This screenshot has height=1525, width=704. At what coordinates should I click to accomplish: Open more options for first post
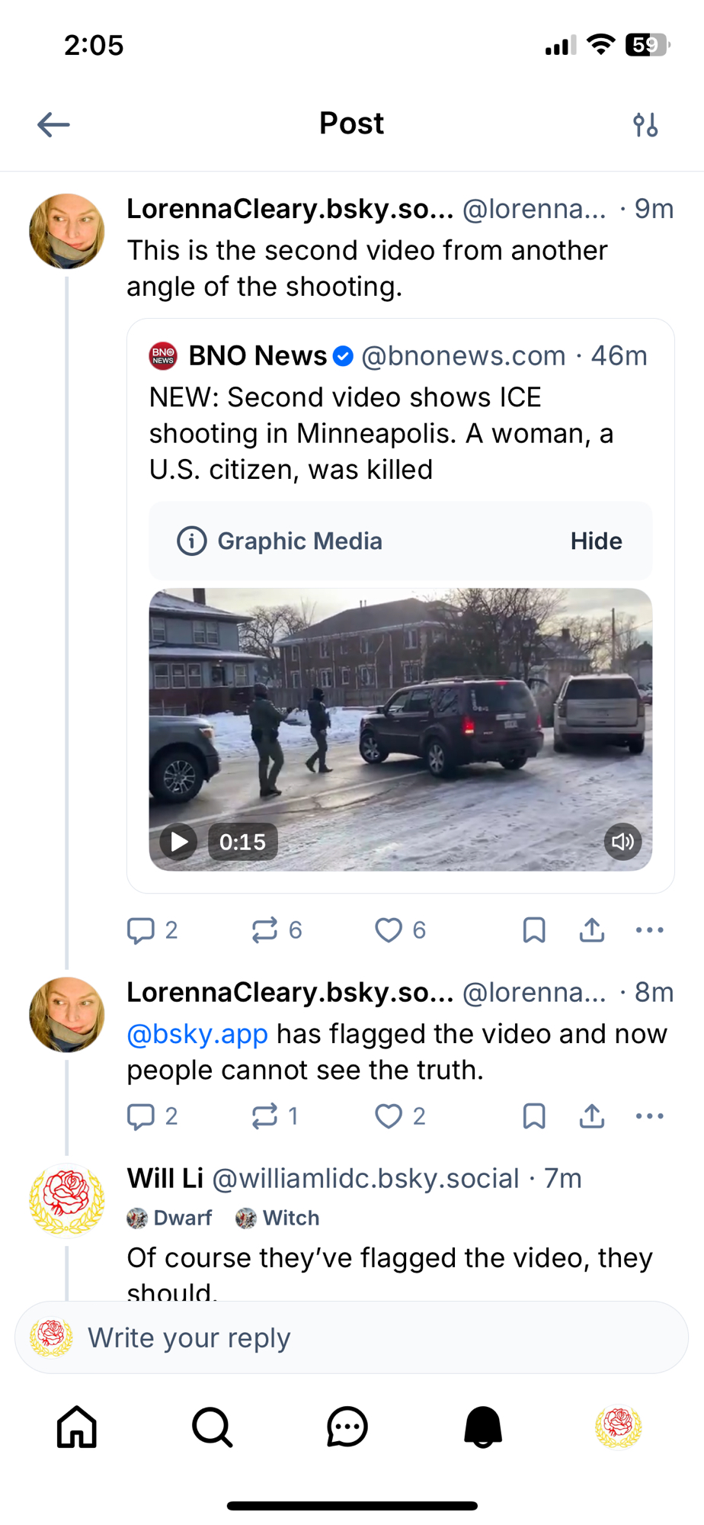649,930
